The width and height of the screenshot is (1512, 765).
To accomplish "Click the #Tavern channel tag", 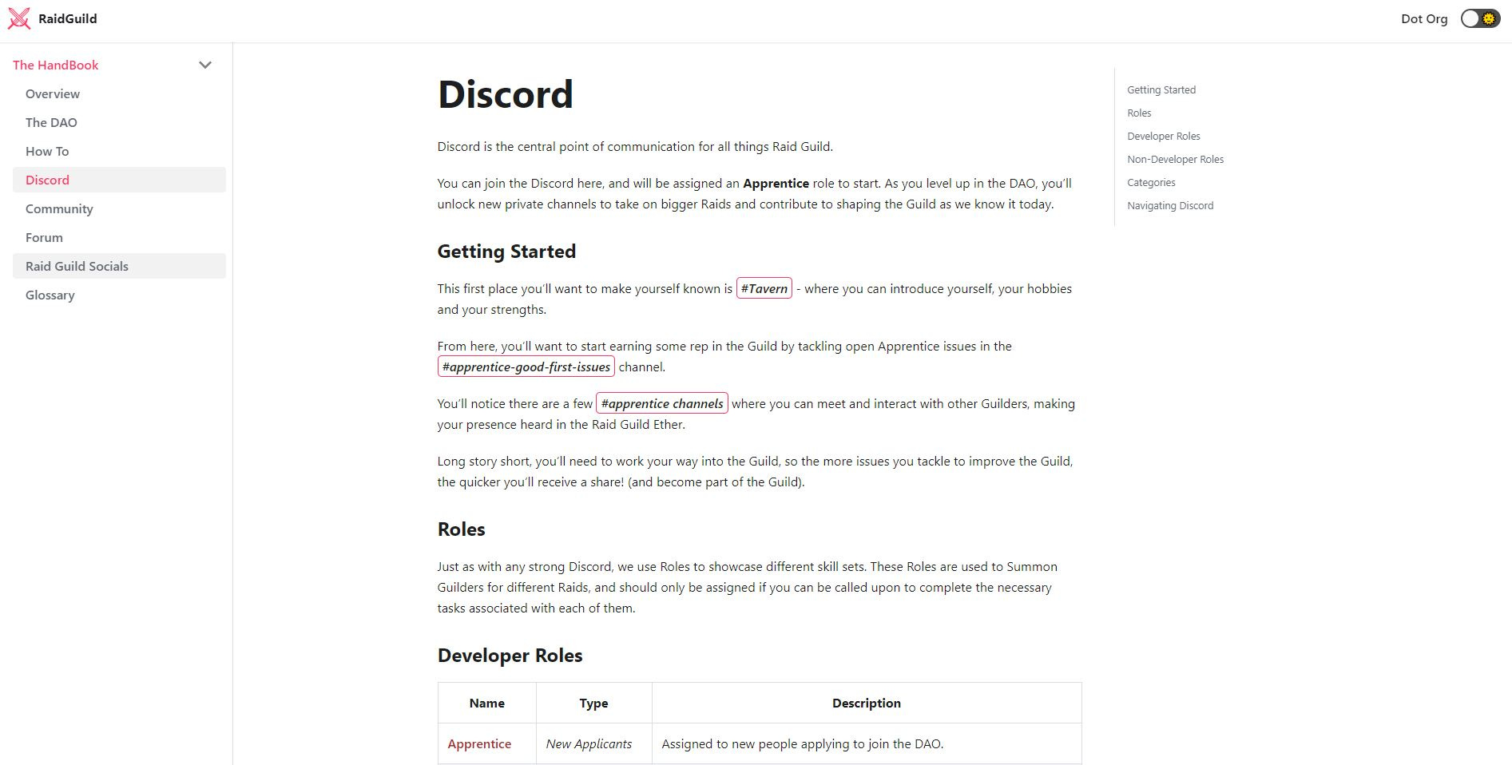I will click(x=764, y=288).
